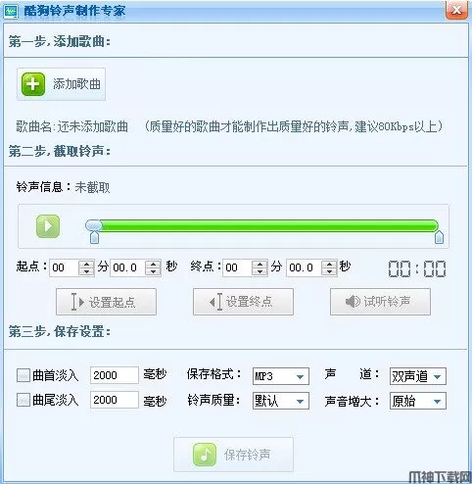Expand the 铃声质量 默认 dropdown
472x484 pixels.
[281, 401]
